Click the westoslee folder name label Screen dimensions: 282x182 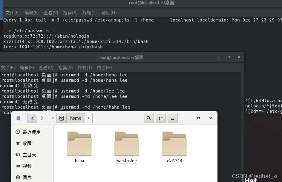[127, 161]
